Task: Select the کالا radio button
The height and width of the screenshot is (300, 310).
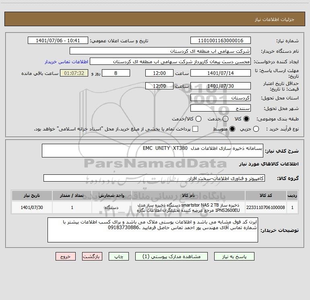Action: [246, 119]
